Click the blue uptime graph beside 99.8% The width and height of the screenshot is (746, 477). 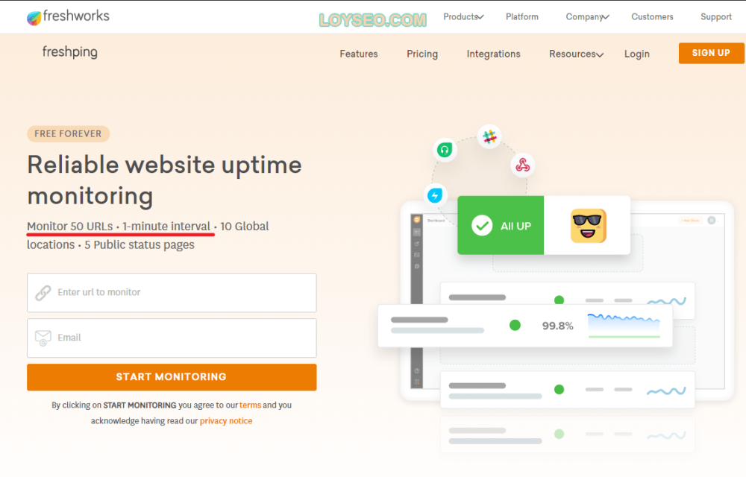click(624, 326)
